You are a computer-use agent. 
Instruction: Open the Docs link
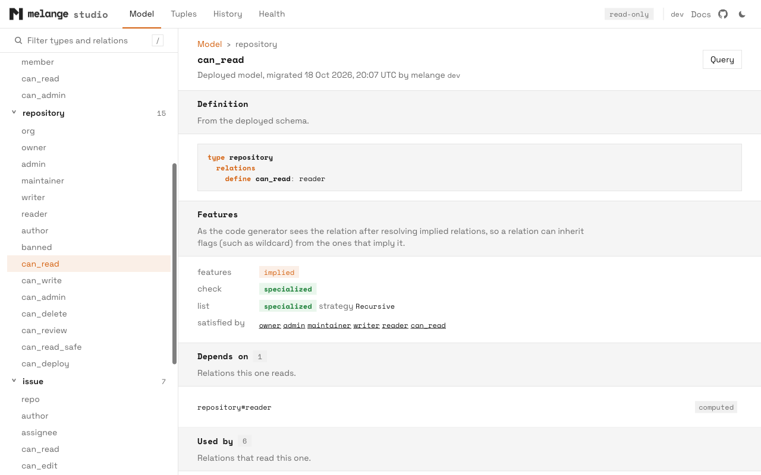point(701,14)
